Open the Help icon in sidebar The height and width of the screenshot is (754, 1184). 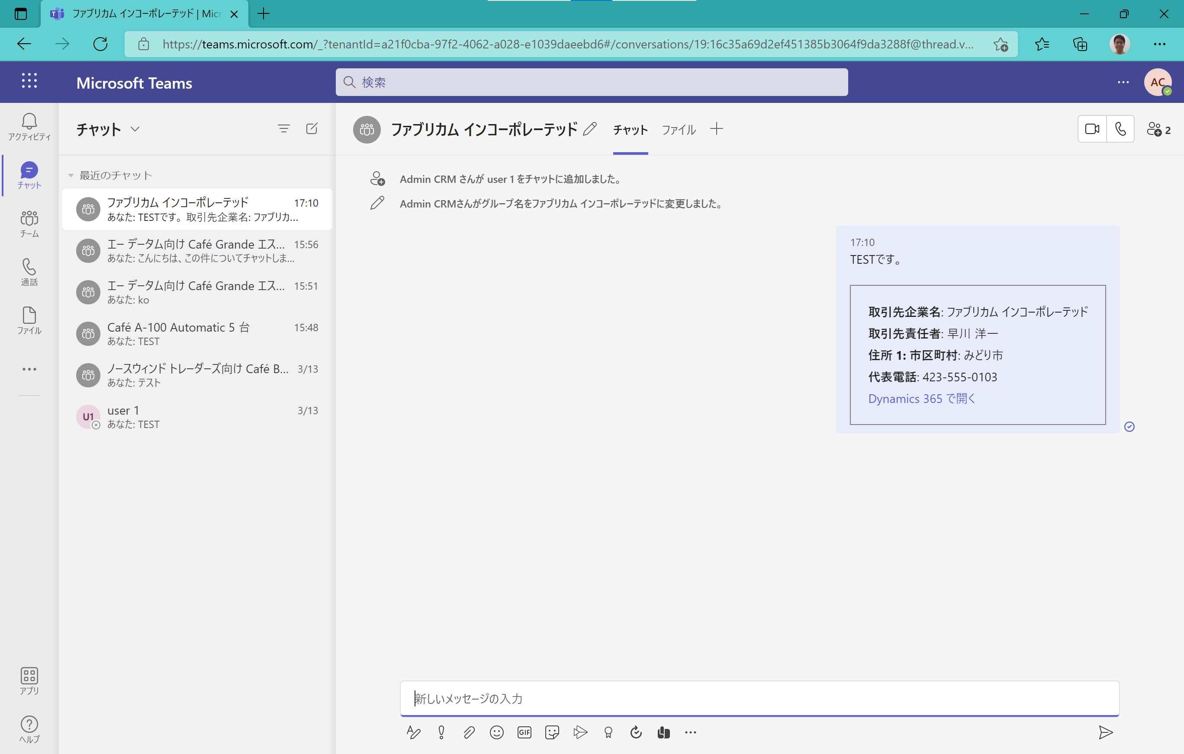coord(29,729)
